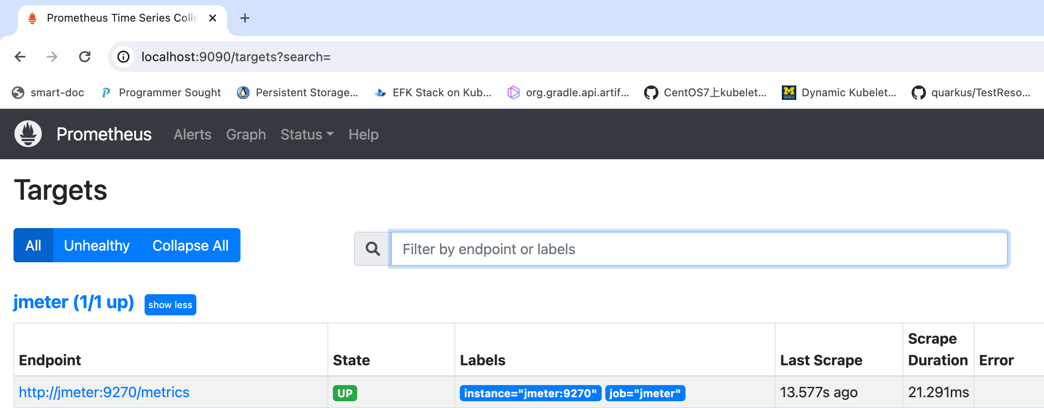The image size is (1044, 408).
Task: Open the jmeter:9270 metrics endpoint link
Action: point(104,392)
